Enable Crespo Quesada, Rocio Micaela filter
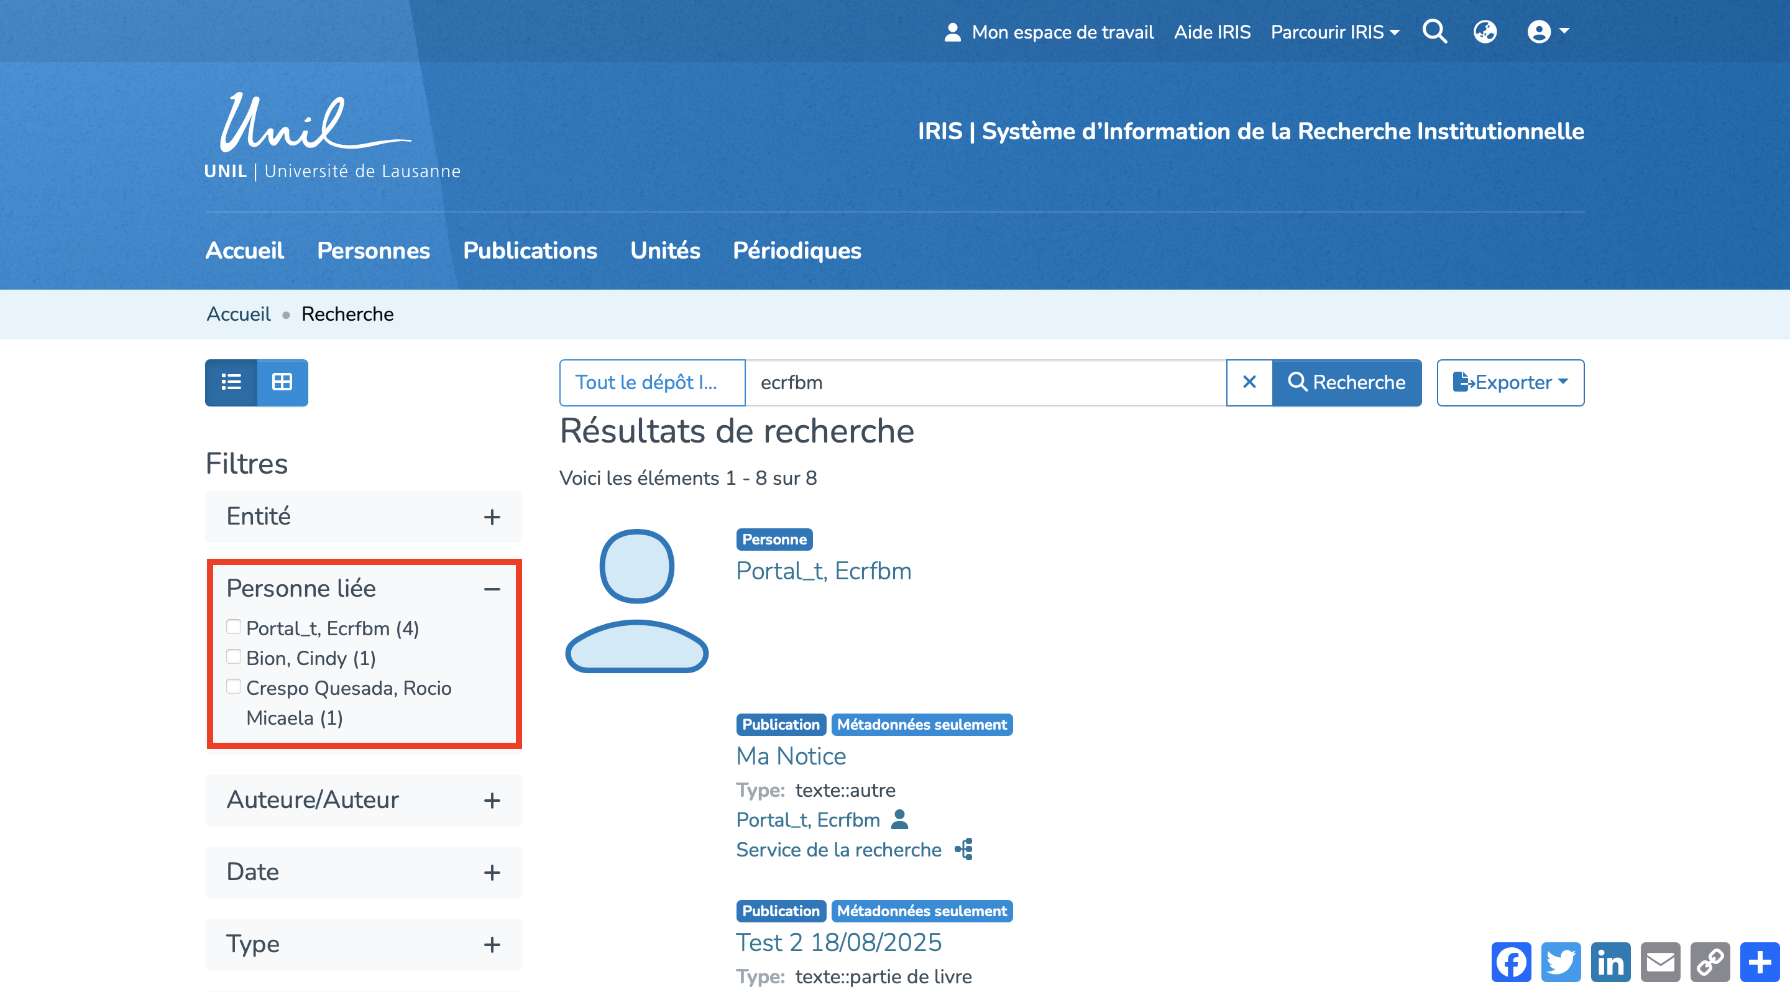1790x992 pixels. pos(234,687)
